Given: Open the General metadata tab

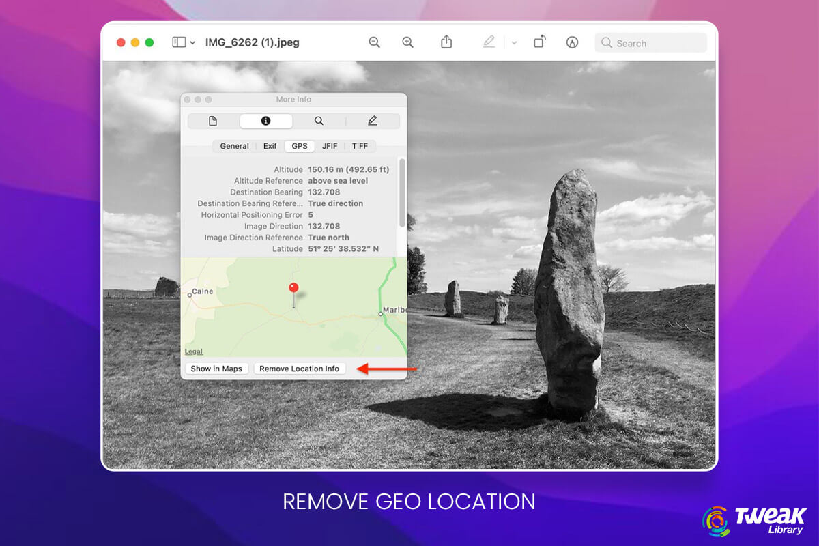Looking at the screenshot, I should click(234, 145).
